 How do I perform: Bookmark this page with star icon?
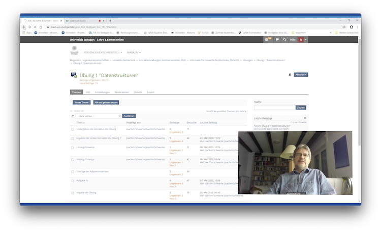(x=344, y=27)
